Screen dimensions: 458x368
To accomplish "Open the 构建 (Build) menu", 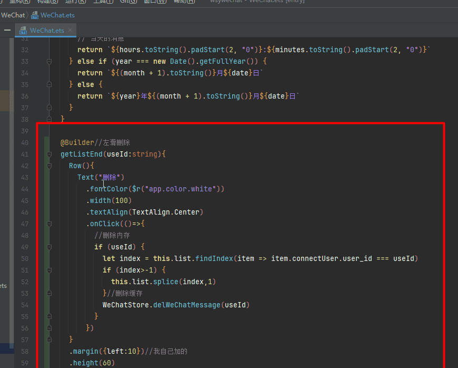I will point(47,2).
